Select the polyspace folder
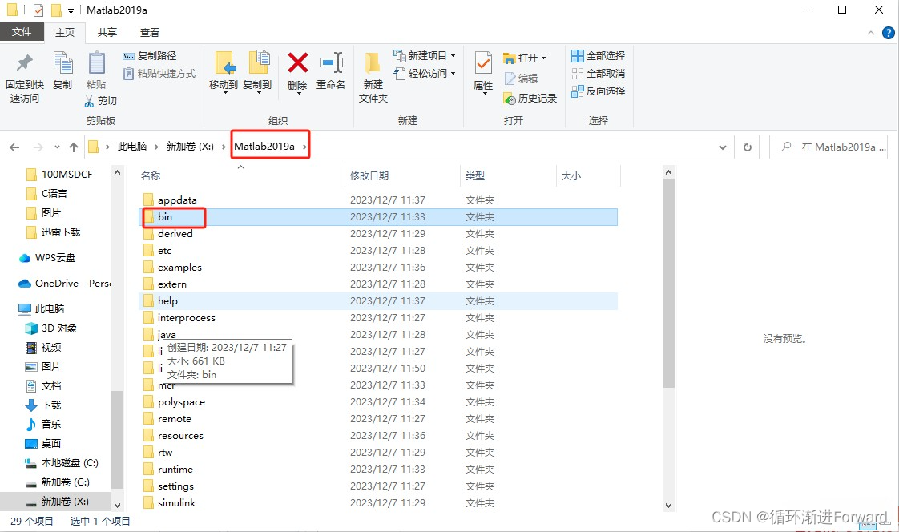This screenshot has height=532, width=899. click(x=181, y=402)
